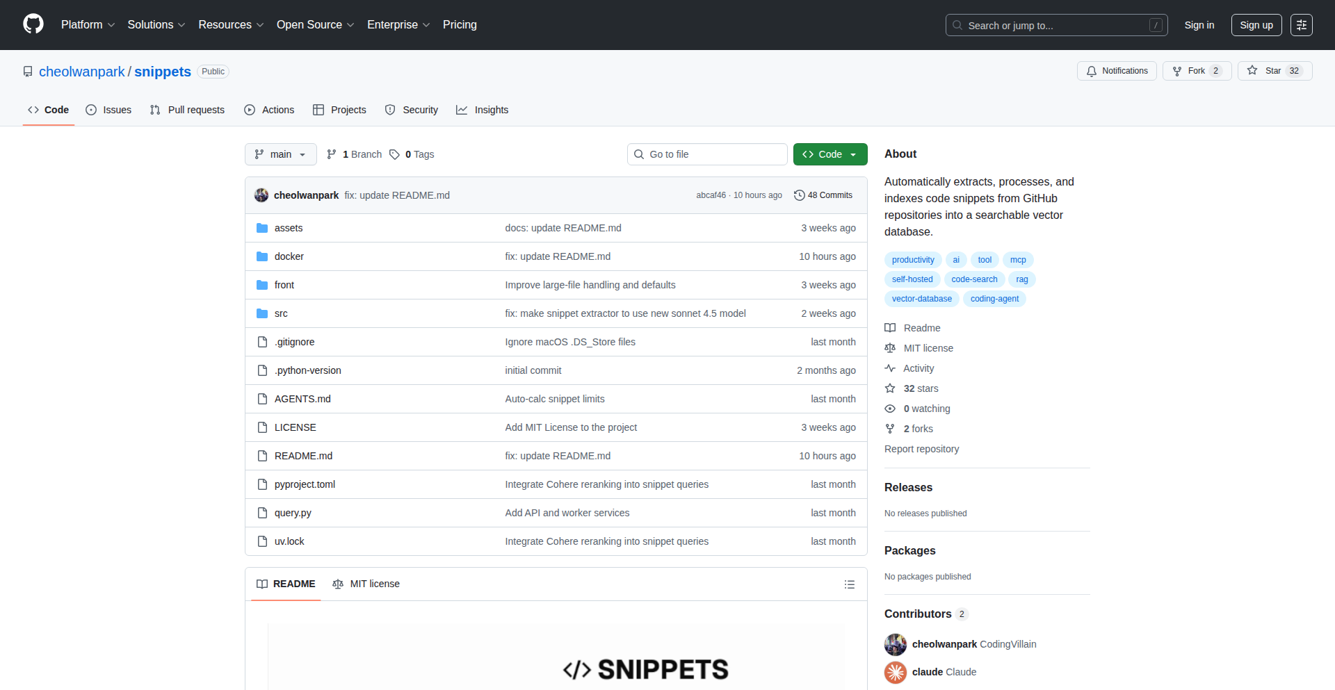The image size is (1335, 690).
Task: Click the self-hosted topic tag
Action: 912,279
